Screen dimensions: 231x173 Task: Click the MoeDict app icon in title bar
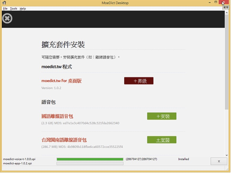(x=4, y=3)
